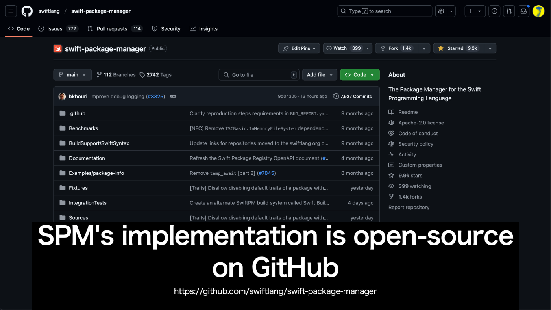This screenshot has width=551, height=310.
Task: Open the Fixtures folder
Action: pyautogui.click(x=78, y=188)
